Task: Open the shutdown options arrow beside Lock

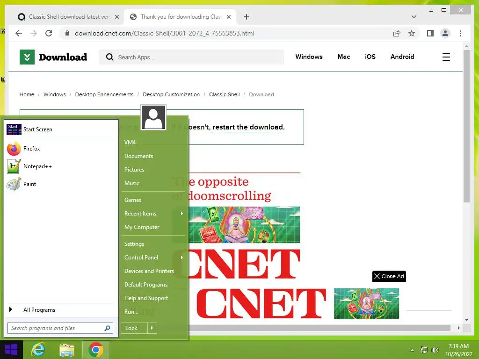Action: [152, 328]
